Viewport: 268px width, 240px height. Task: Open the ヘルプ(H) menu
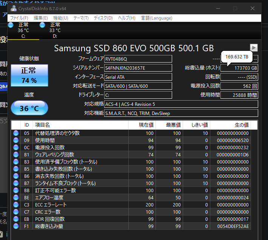(x=127, y=18)
